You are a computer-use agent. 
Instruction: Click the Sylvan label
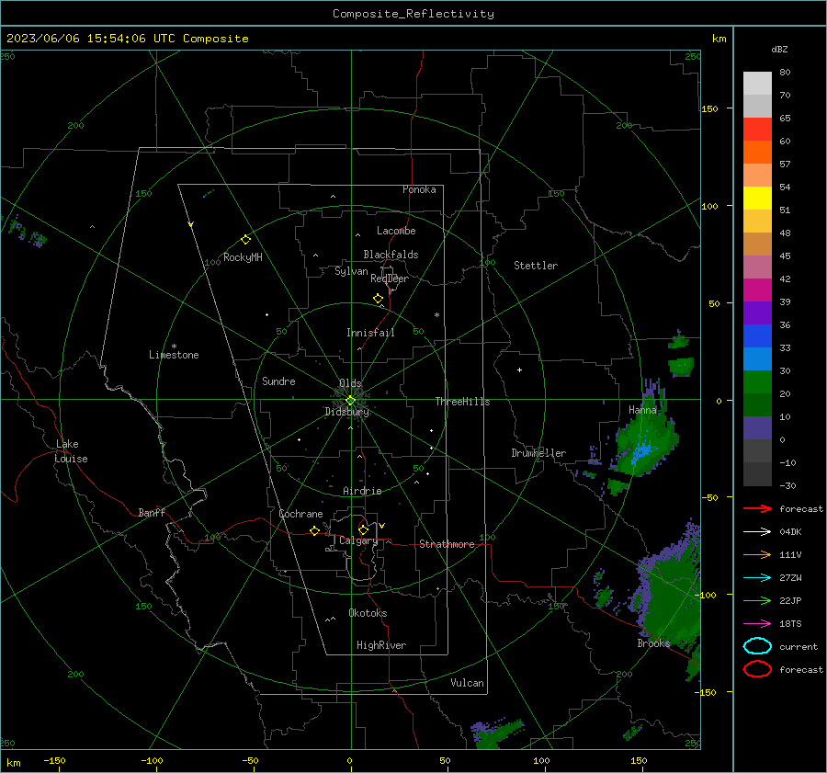(x=351, y=271)
